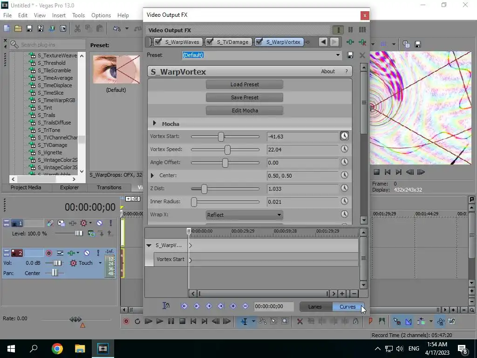Collapse S_WarpV... row in keyframe timeline
477x358 pixels.
point(149,245)
